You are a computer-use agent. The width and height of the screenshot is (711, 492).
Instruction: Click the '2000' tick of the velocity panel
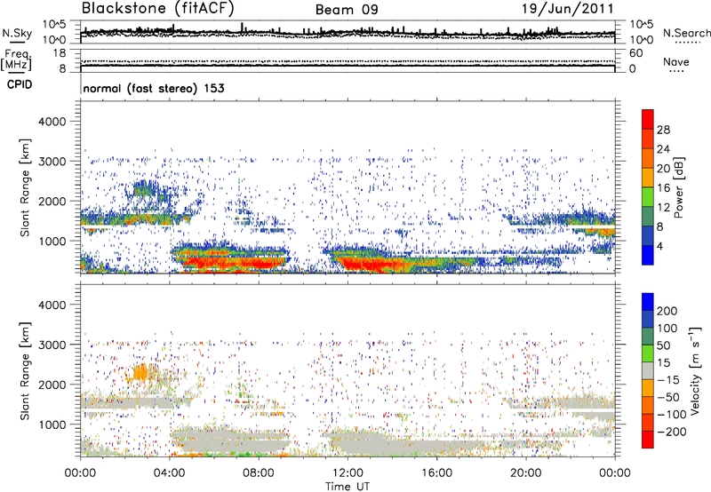coord(52,385)
